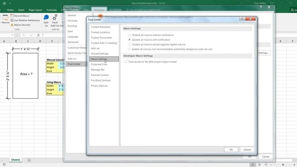Select column A header
Screen dimensions: 297x167
pos(4,41)
